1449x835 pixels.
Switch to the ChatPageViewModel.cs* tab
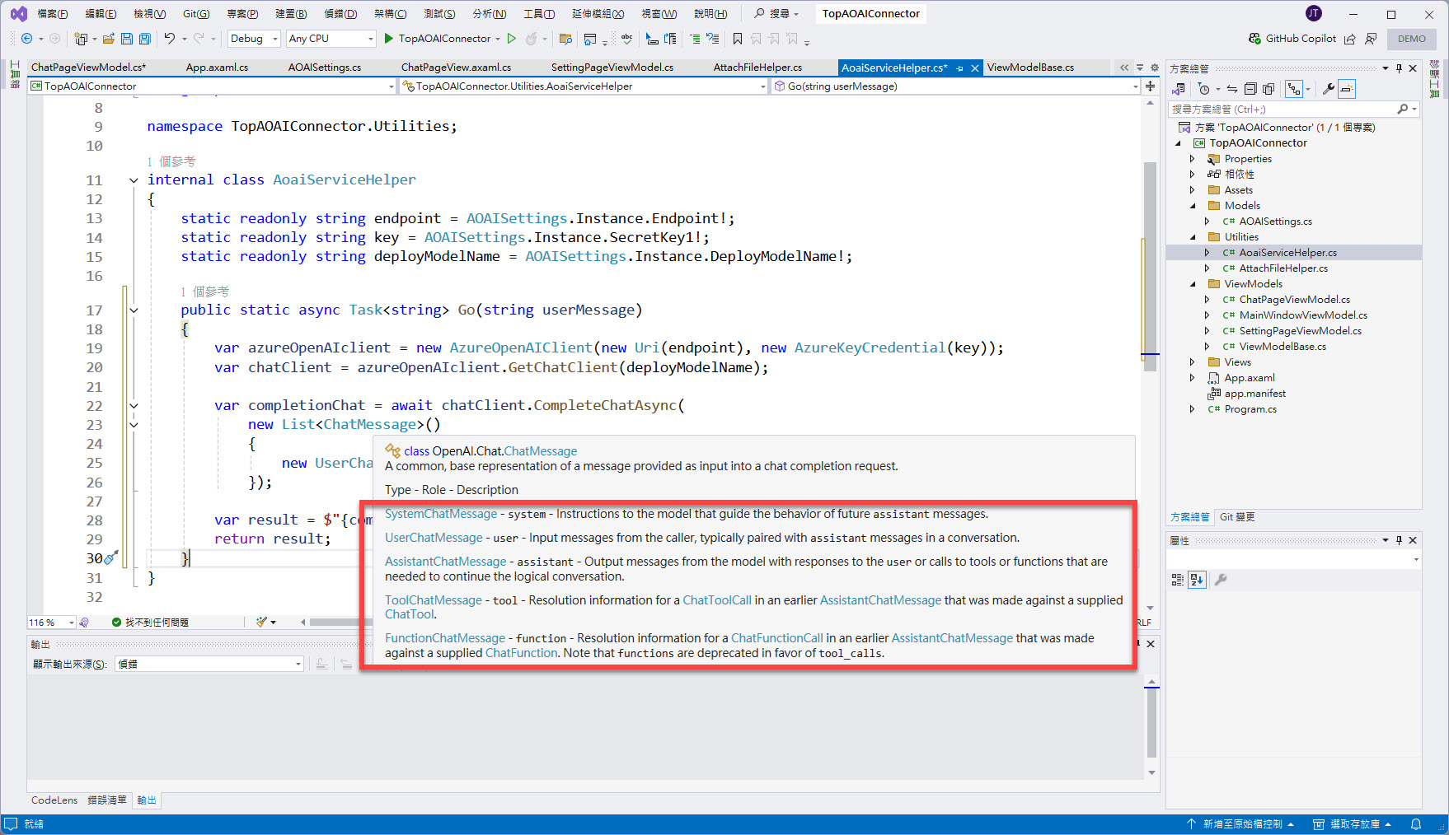pos(88,68)
